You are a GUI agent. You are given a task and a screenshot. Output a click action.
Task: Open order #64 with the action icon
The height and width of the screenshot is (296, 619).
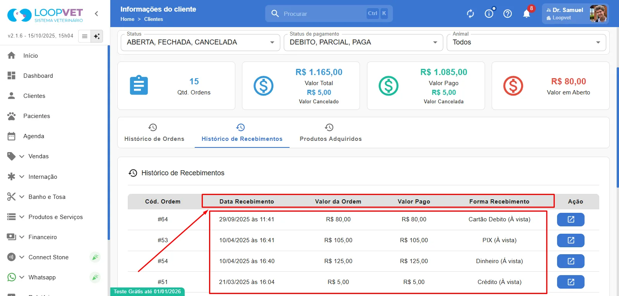pos(571,219)
